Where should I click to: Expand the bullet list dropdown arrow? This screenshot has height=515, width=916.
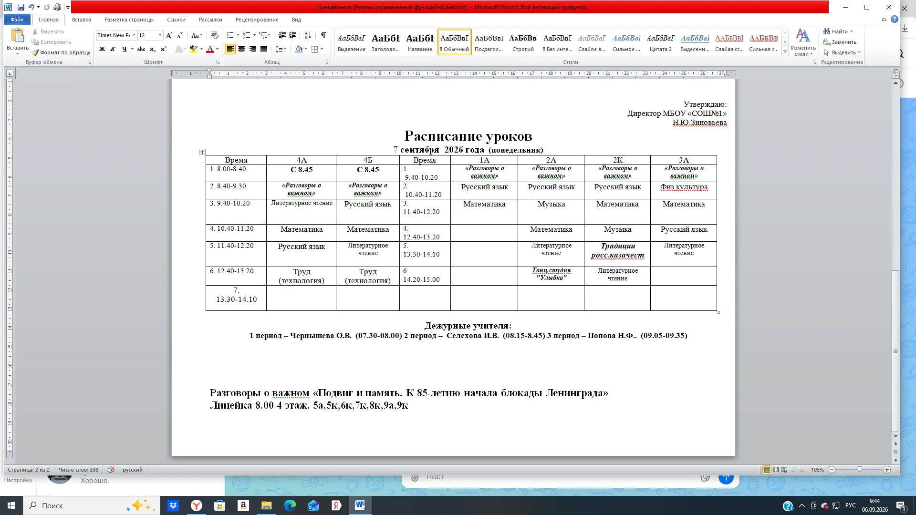(238, 35)
